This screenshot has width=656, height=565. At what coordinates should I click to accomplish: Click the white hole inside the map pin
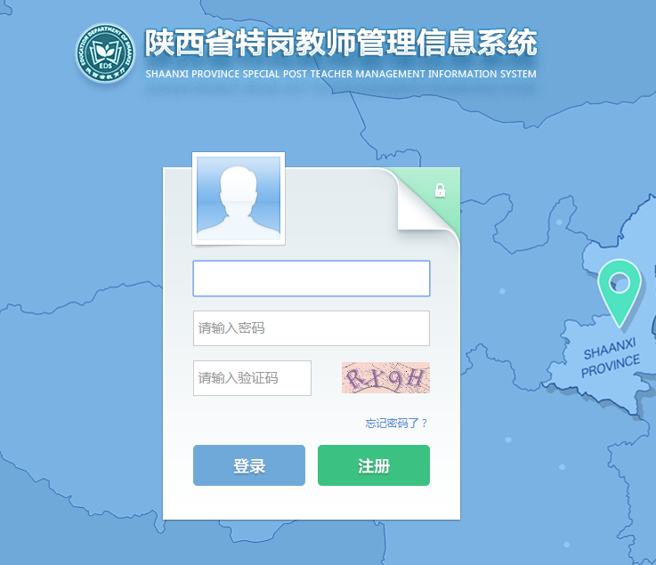coord(620,283)
